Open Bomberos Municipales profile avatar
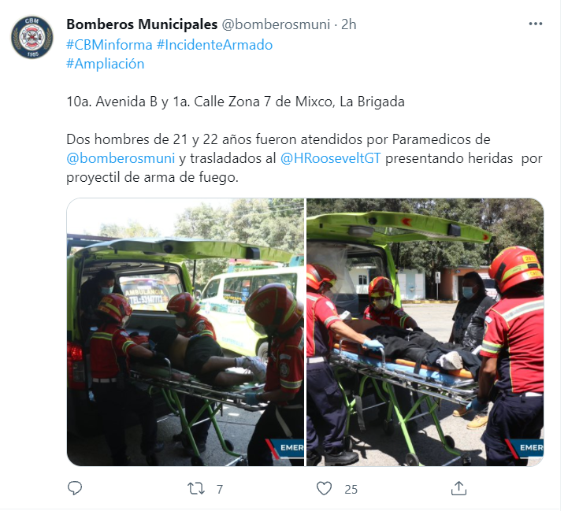 tap(32, 37)
